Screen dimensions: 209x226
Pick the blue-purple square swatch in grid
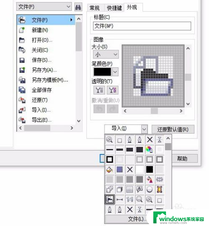pyautogui.click(x=120, y=169)
